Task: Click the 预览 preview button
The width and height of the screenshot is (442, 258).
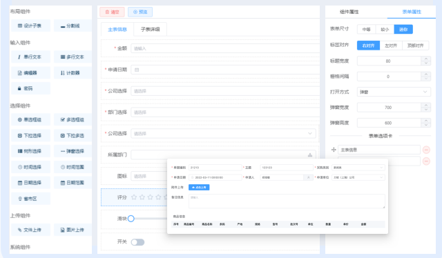Action: [140, 12]
